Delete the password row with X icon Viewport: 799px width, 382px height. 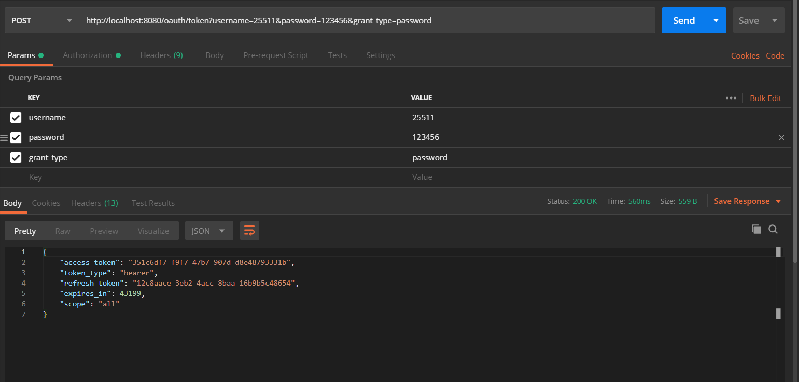[x=781, y=137]
